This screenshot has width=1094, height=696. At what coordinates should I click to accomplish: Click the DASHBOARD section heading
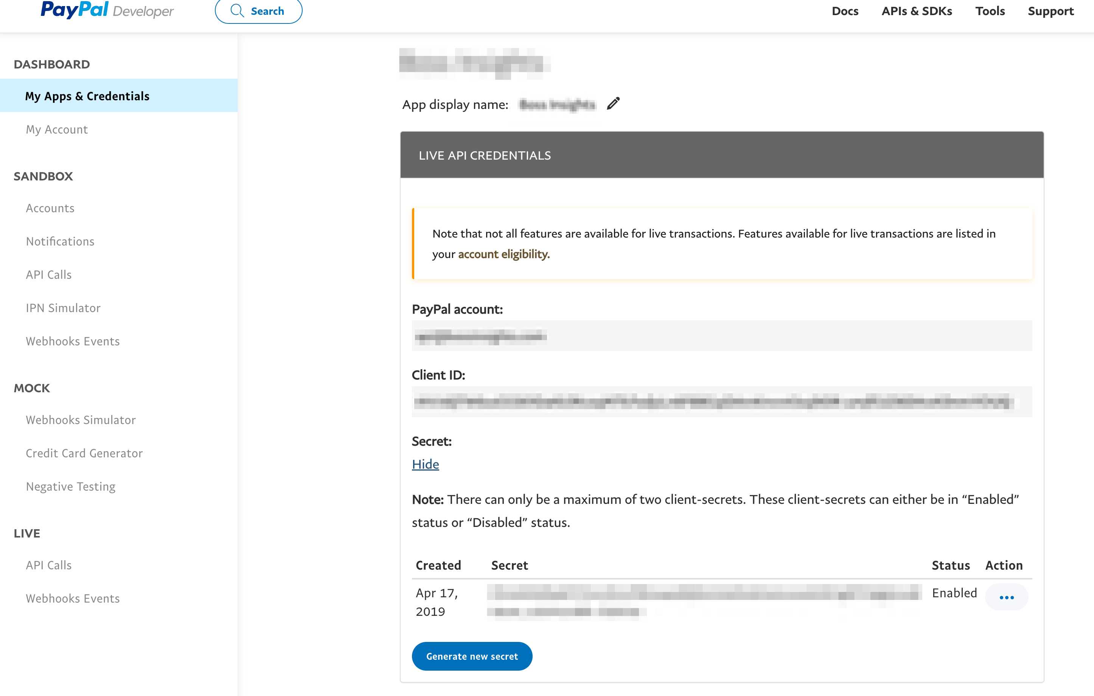52,64
